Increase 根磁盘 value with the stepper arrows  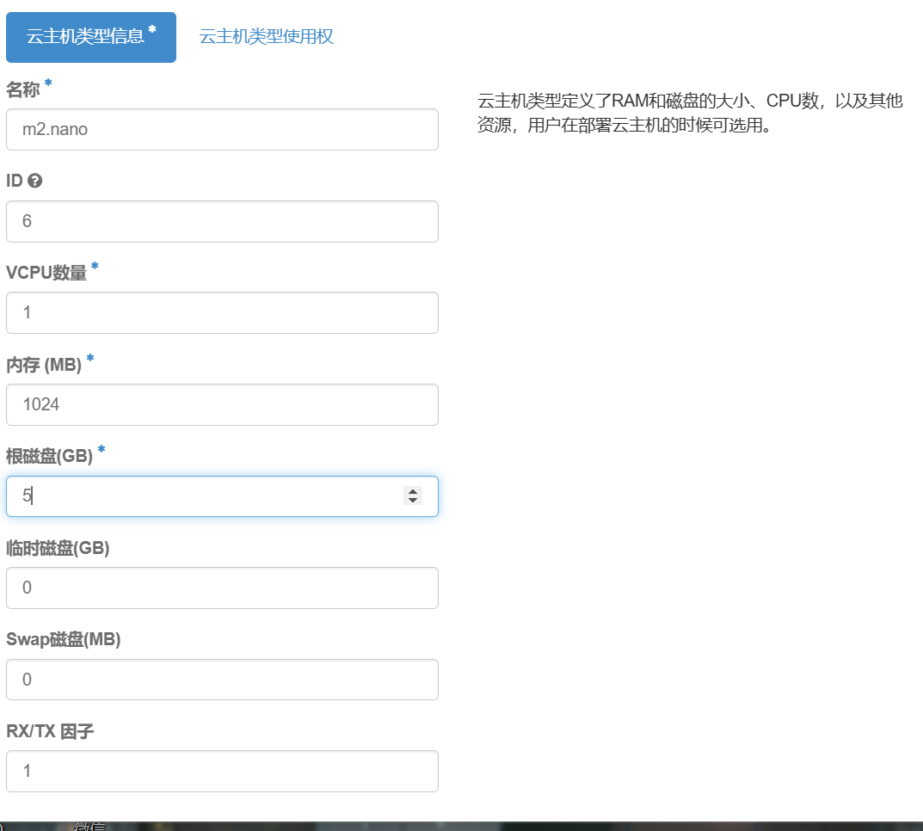click(413, 491)
